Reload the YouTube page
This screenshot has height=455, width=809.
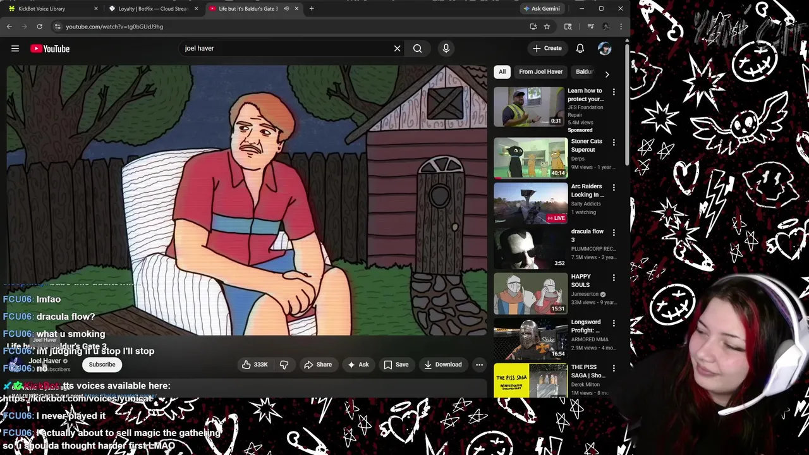[39, 27]
